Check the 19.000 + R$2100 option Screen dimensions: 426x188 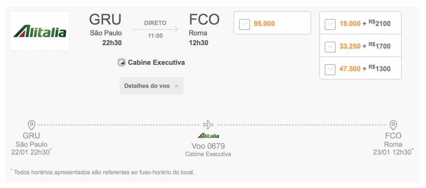[x=330, y=24]
